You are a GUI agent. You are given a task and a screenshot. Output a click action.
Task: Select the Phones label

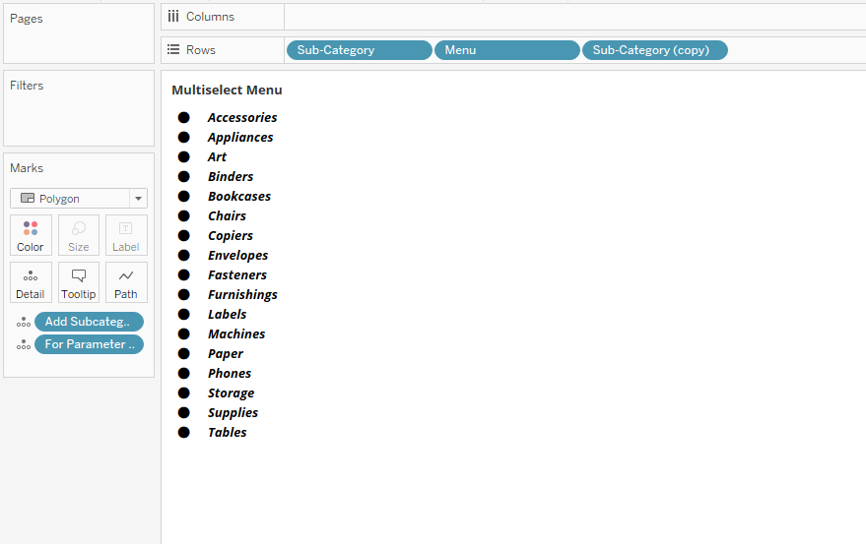click(x=230, y=374)
